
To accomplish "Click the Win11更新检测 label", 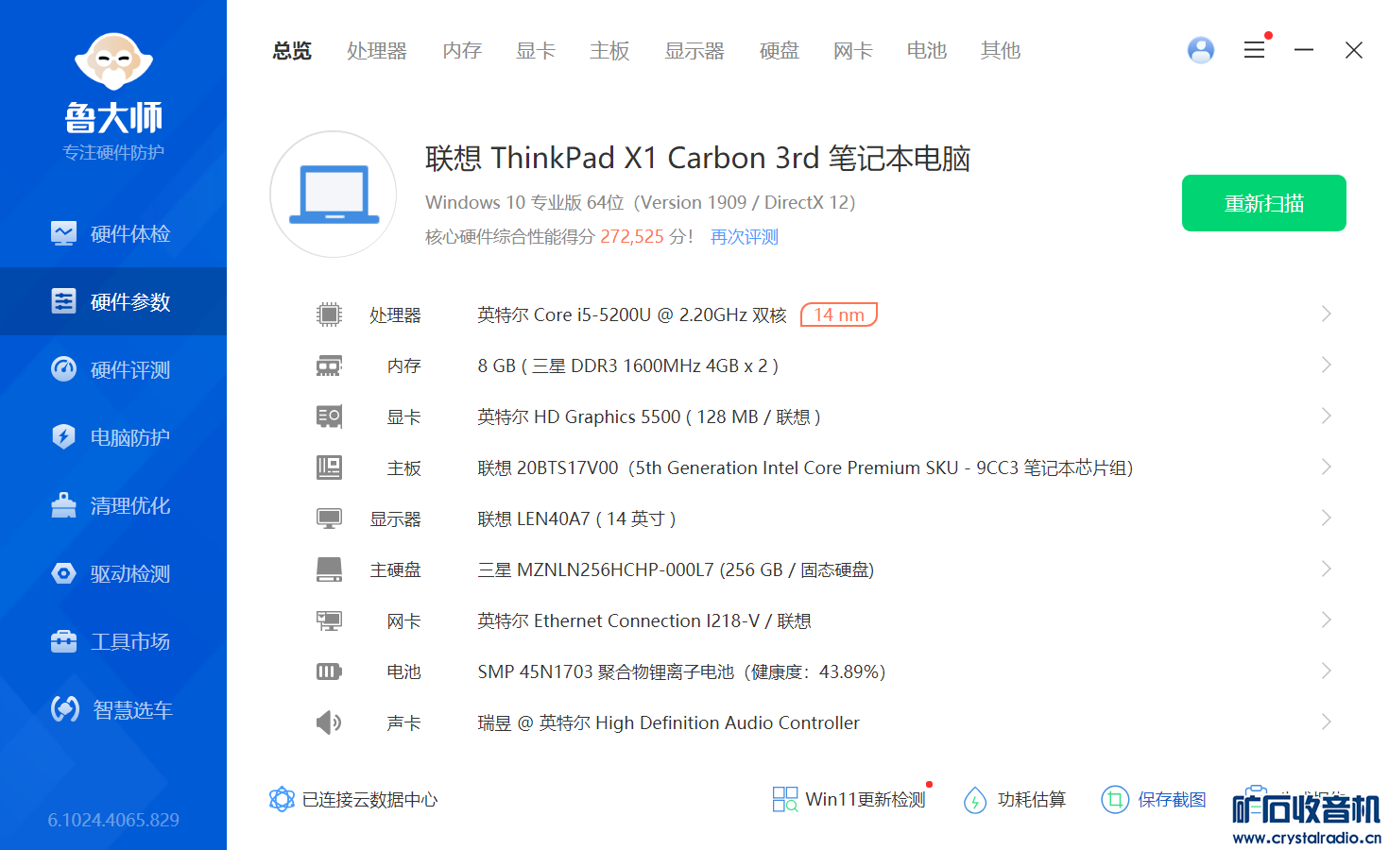I will tap(866, 800).
